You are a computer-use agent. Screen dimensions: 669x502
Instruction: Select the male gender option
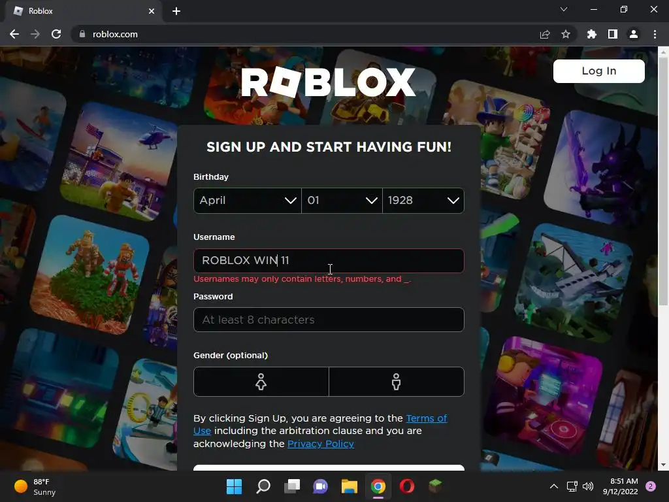397,382
